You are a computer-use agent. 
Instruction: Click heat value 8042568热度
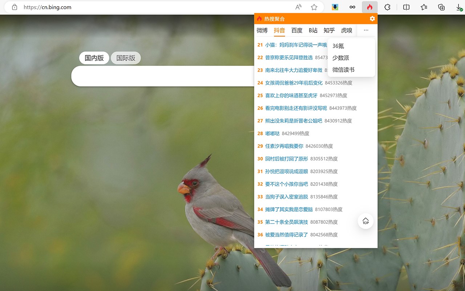click(324, 235)
